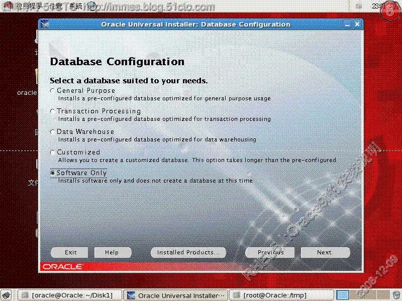The height and width of the screenshot is (301, 402).
Task: Open the installer window menu icon
Action: (x=45, y=25)
